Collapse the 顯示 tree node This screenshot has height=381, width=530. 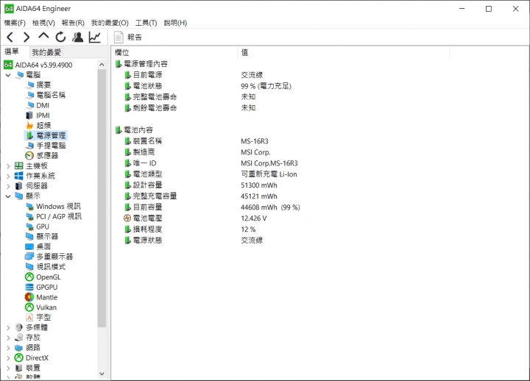pos(8,196)
